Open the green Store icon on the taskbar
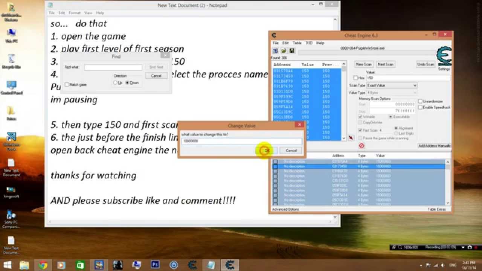 point(80,265)
